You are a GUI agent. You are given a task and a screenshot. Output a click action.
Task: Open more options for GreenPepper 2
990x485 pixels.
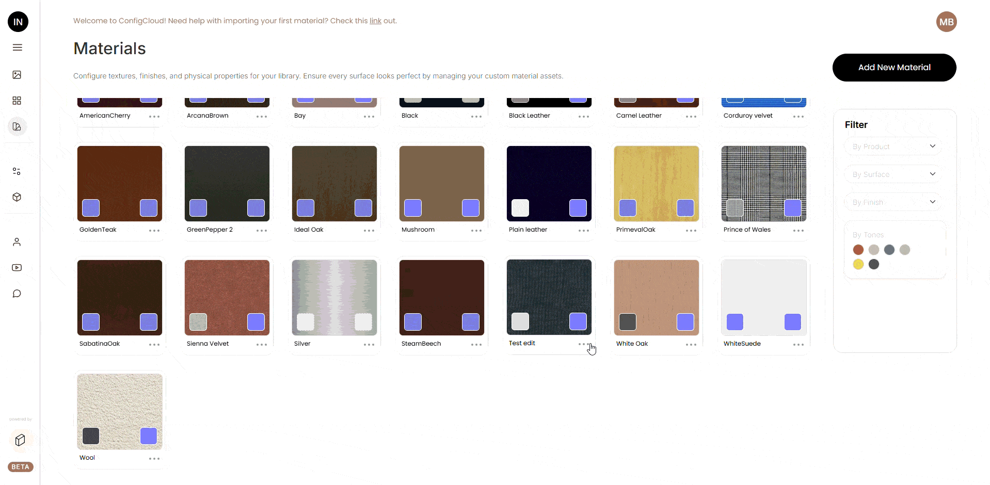262,231
